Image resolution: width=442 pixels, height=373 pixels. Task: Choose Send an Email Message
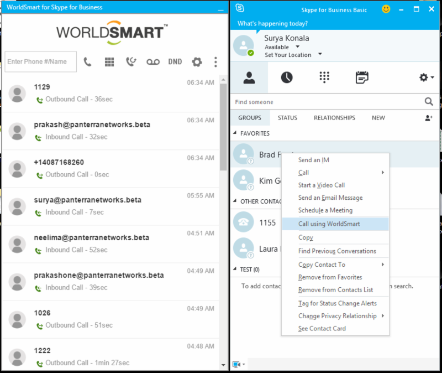335,198
